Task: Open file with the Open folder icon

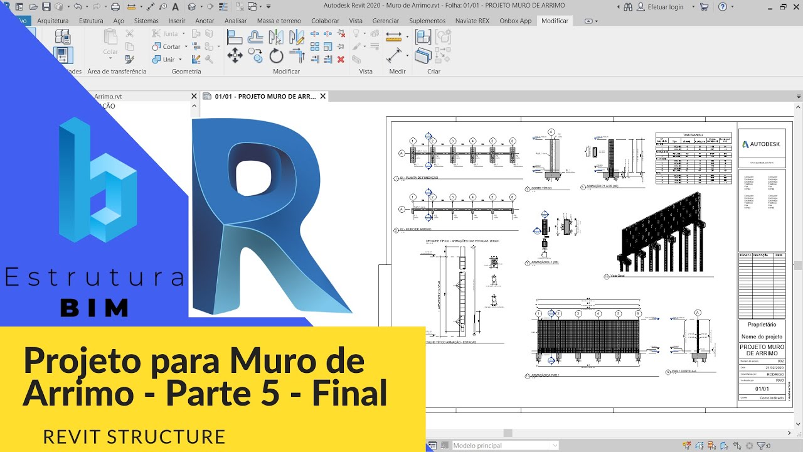Action: pyautogui.click(x=33, y=7)
